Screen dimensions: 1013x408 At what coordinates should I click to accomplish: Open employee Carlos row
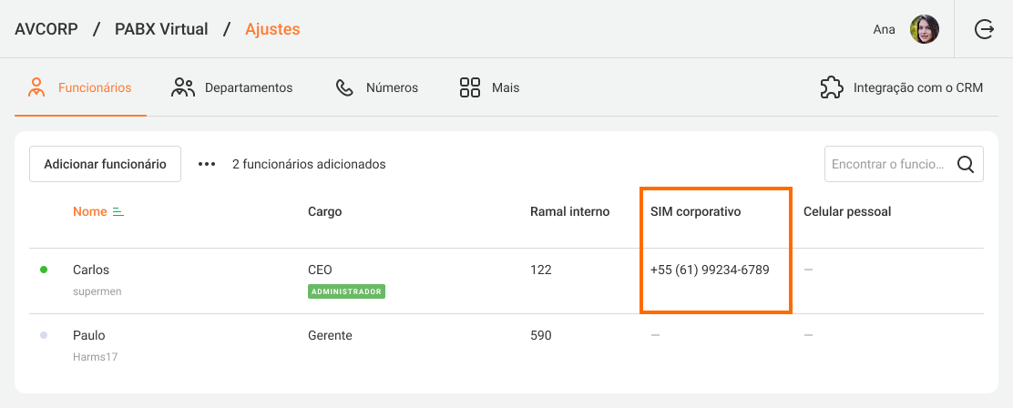91,270
